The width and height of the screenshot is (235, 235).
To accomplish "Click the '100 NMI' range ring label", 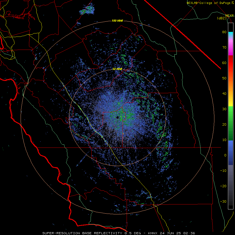I will (x=117, y=21).
